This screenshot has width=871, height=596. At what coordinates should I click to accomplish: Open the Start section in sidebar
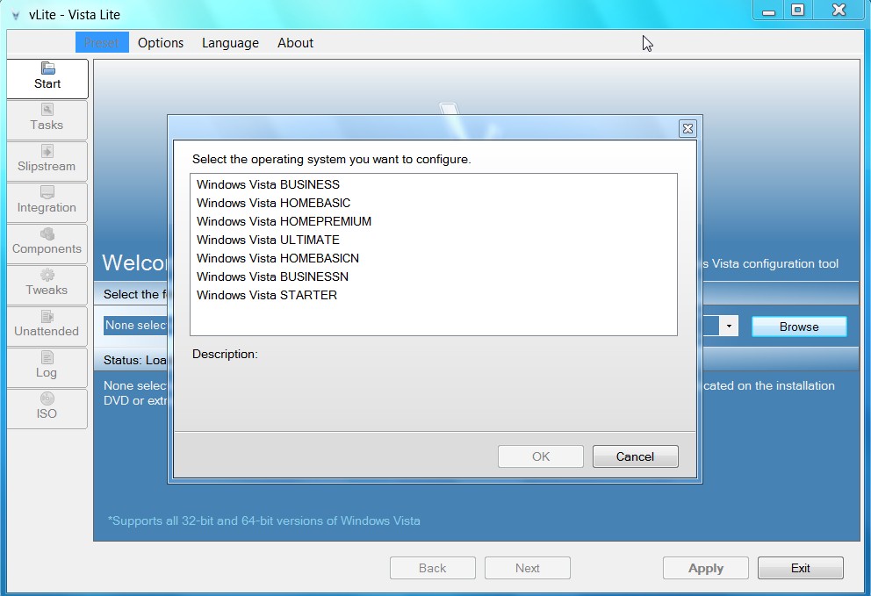point(47,78)
